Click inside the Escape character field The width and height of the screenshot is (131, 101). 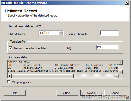coord(109,33)
